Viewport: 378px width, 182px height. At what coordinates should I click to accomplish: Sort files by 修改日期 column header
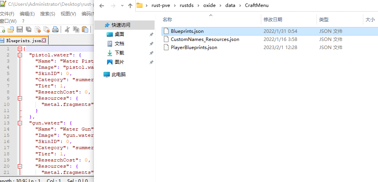pos(273,19)
